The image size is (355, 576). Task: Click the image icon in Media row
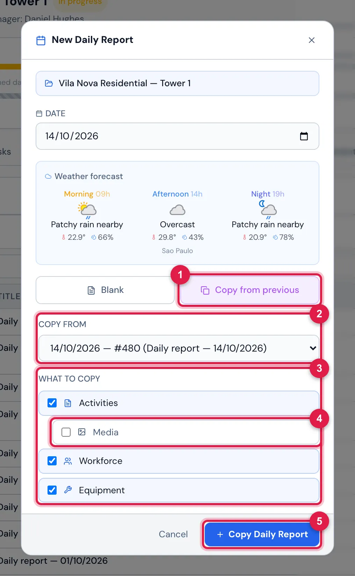point(82,432)
